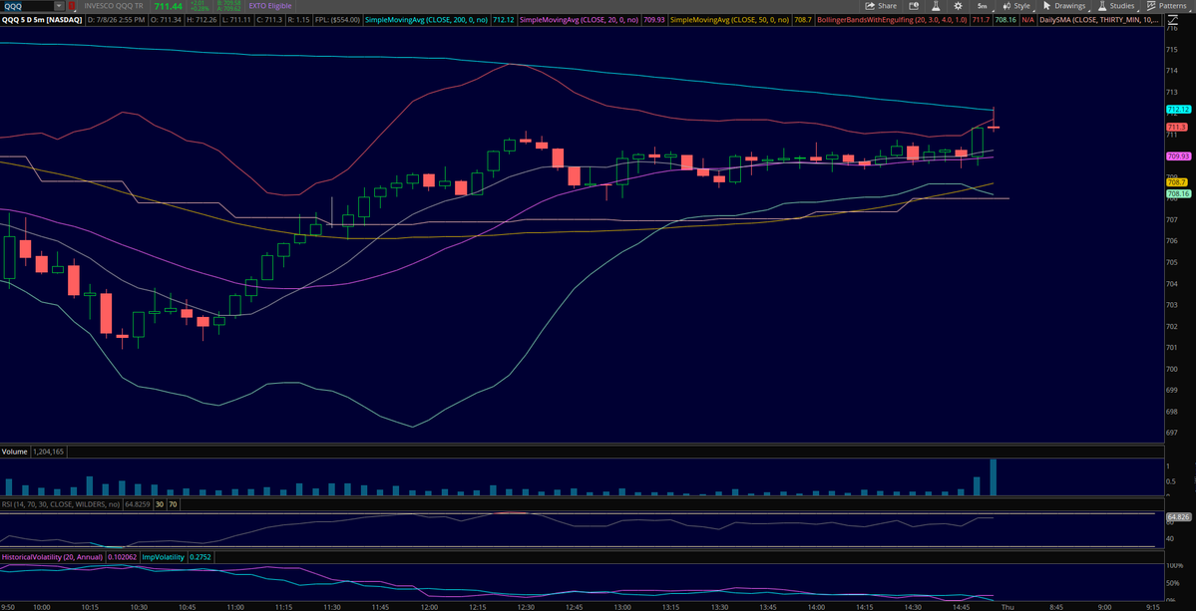Click the 711.44 last price value
Screen dimensions: 1196x611
(x=168, y=5)
